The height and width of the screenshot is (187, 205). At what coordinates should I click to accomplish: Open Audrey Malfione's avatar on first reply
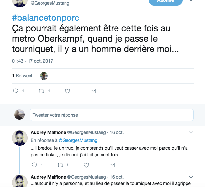20,138
